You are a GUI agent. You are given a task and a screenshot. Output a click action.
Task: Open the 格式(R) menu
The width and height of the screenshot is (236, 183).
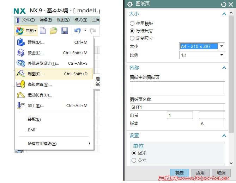click(81, 20)
